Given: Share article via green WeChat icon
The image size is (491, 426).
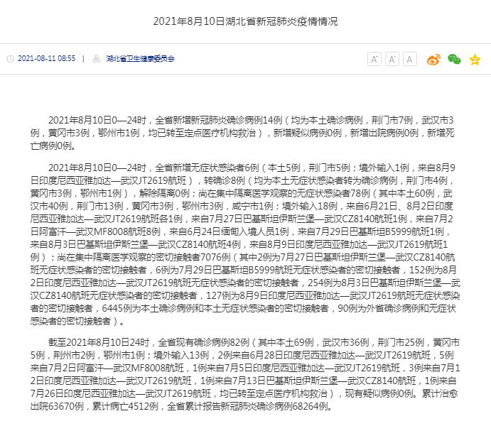Looking at the screenshot, I should (x=454, y=60).
